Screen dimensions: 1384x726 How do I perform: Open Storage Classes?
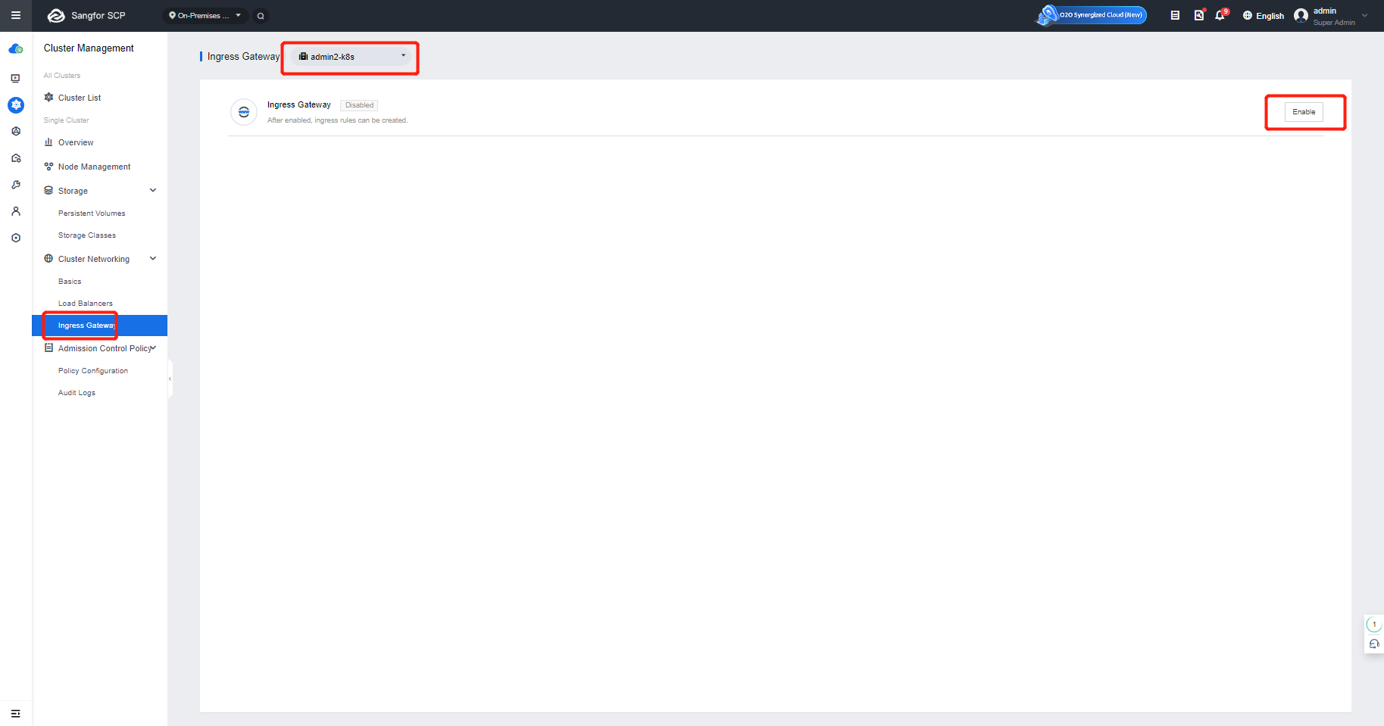(87, 235)
